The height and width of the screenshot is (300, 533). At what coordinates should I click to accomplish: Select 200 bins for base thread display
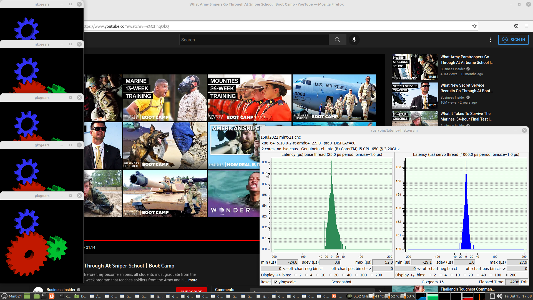pyautogui.click(x=372, y=275)
